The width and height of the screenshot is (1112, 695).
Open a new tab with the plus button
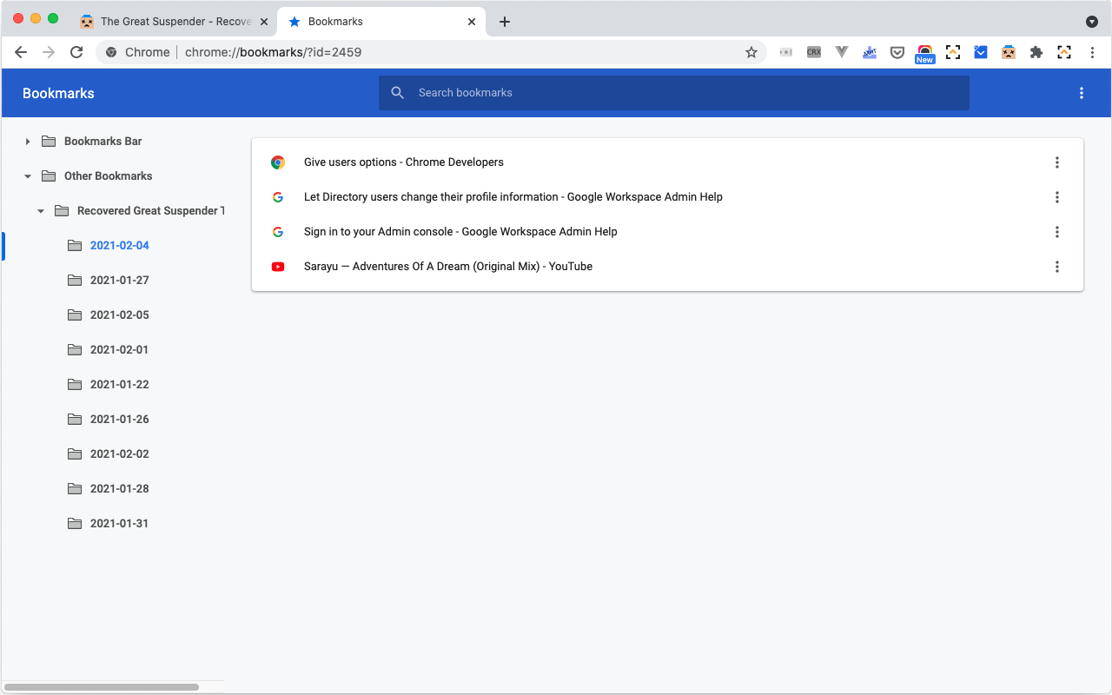point(505,22)
